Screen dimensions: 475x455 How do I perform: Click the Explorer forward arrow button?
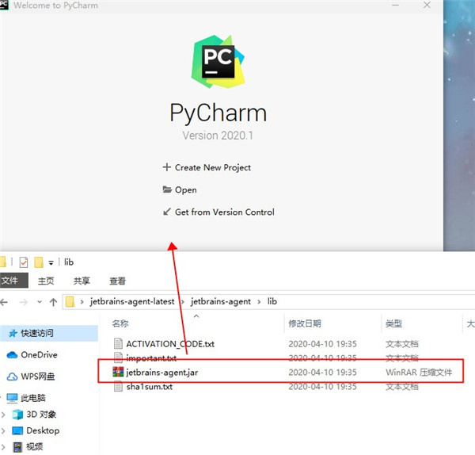[23, 302]
